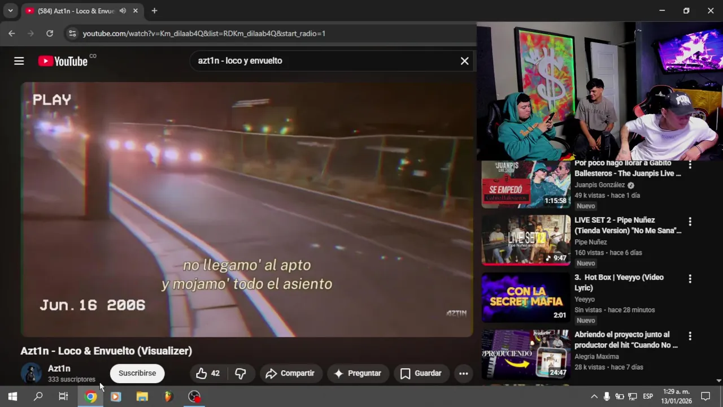
Task: Go back with the browser back arrow
Action: click(12, 33)
